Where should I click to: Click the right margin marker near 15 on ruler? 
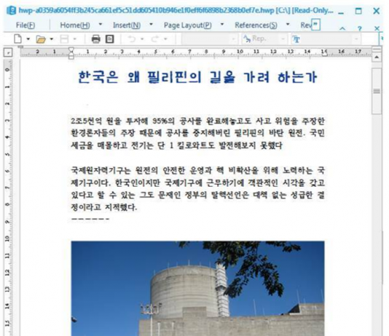(x=324, y=55)
